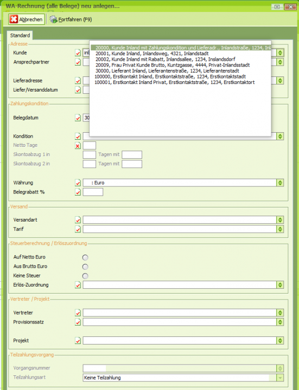Click the Netto Tage input field
The height and width of the screenshot is (390, 299).
pos(90,146)
